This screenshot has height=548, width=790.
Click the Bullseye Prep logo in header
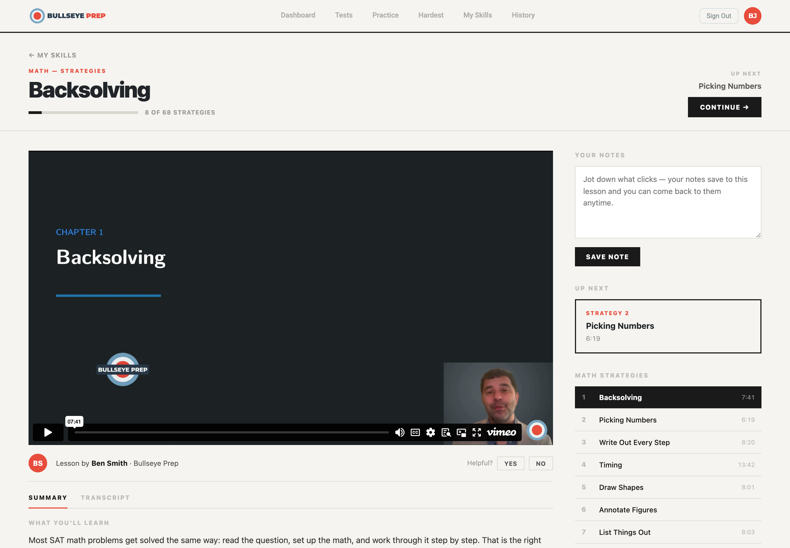point(68,16)
